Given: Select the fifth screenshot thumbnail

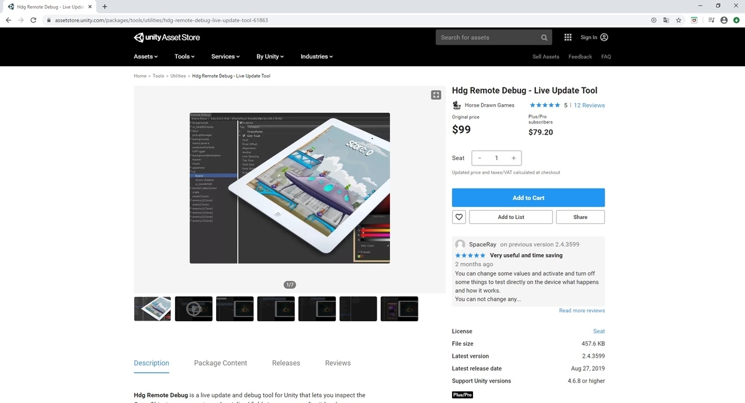Looking at the screenshot, I should coord(317,309).
